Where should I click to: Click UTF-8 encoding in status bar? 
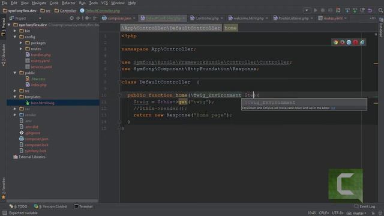[x=337, y=213]
